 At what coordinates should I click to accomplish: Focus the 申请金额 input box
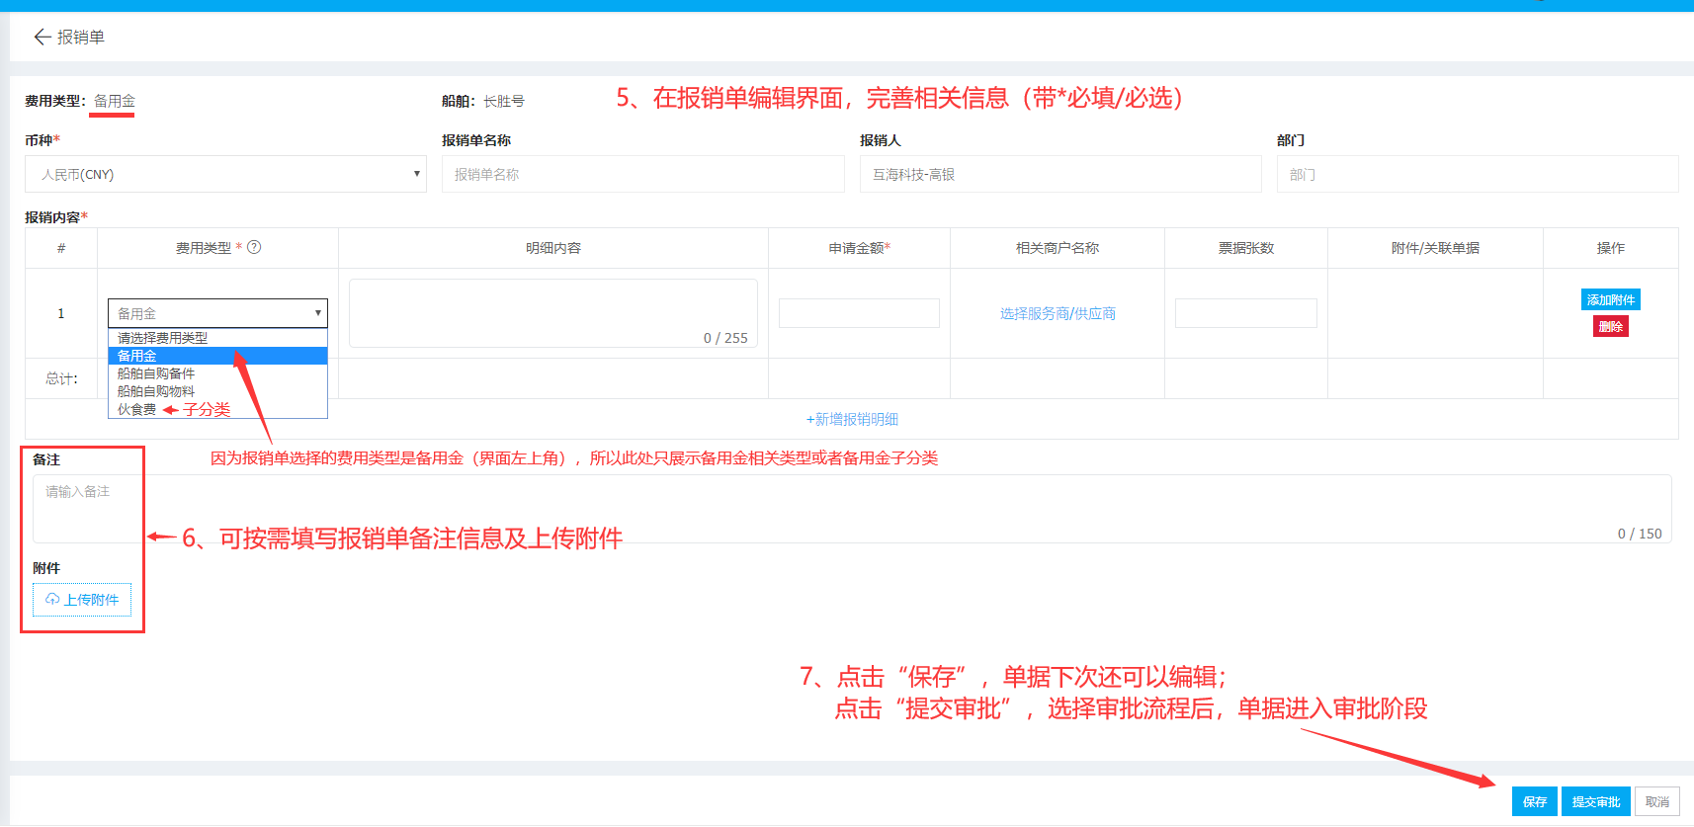coord(859,313)
